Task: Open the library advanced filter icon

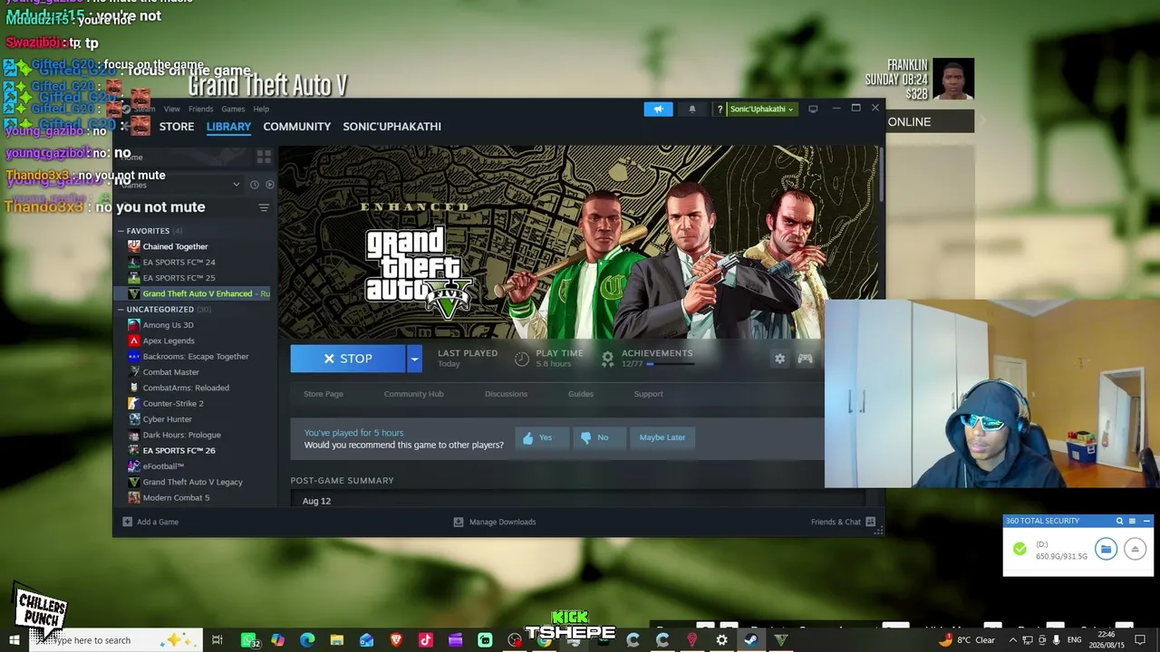Action: (264, 207)
